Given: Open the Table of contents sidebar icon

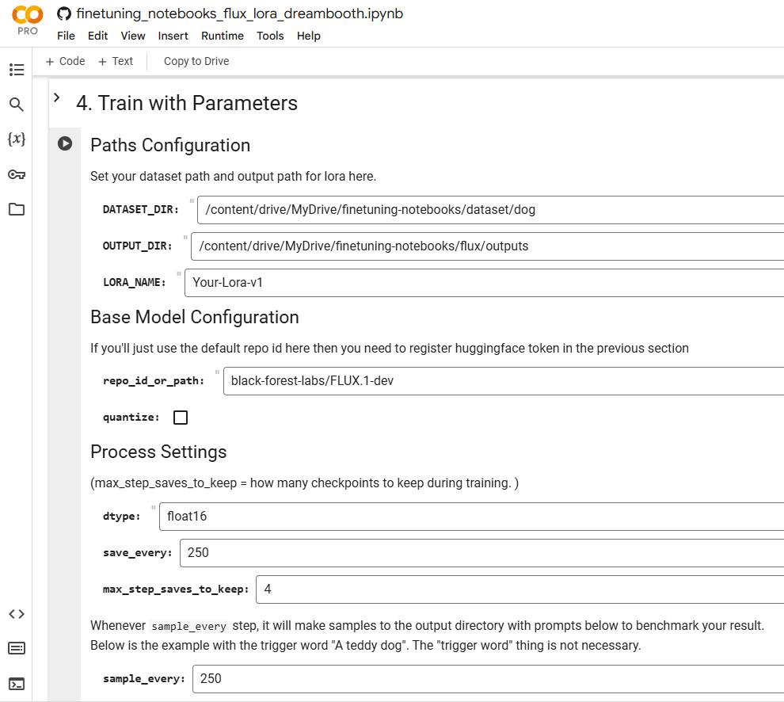Looking at the screenshot, I should tap(16, 70).
